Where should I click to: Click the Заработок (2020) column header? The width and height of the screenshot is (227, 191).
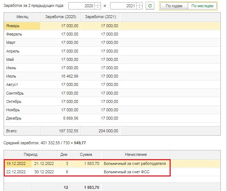coord(61,17)
